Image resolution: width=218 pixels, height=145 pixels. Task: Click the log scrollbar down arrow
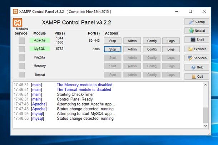(205, 126)
